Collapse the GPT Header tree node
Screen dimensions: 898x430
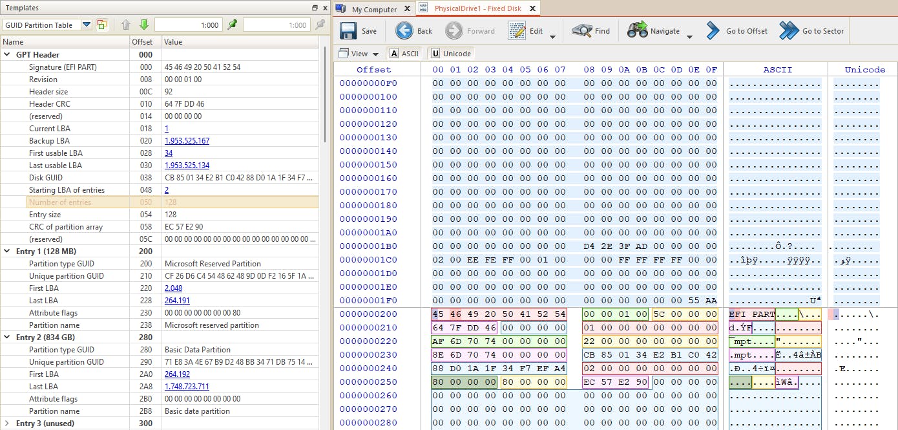7,55
